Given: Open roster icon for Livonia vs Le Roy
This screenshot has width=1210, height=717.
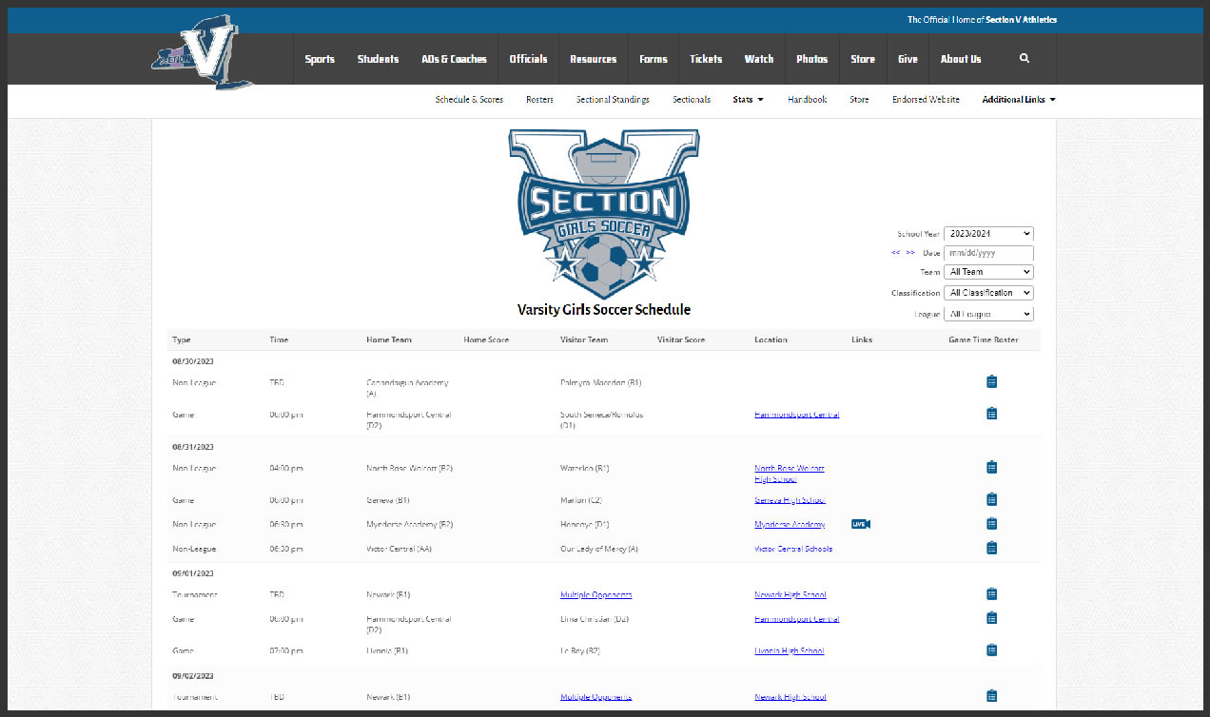Looking at the screenshot, I should point(991,650).
